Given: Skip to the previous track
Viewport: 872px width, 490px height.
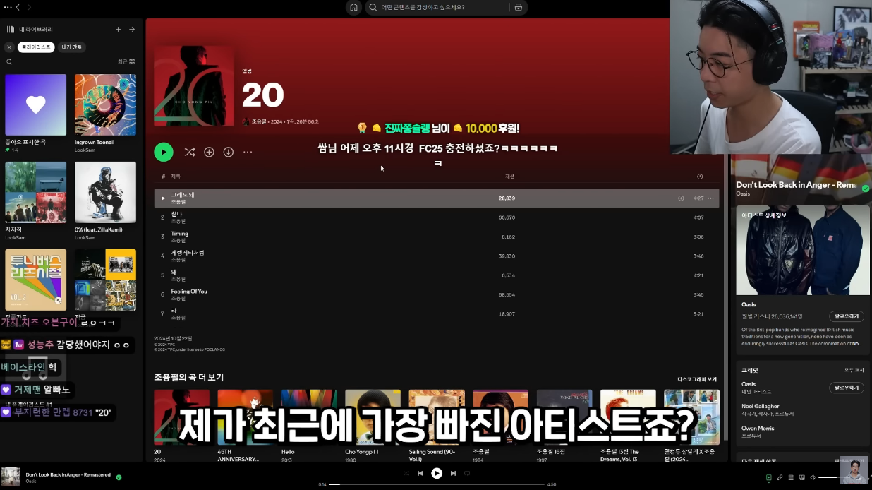Looking at the screenshot, I should [420, 473].
